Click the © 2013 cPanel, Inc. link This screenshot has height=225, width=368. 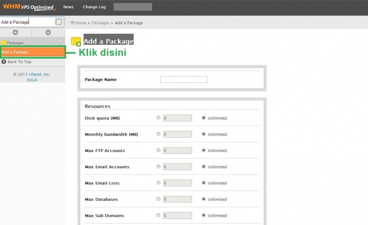tap(33, 74)
